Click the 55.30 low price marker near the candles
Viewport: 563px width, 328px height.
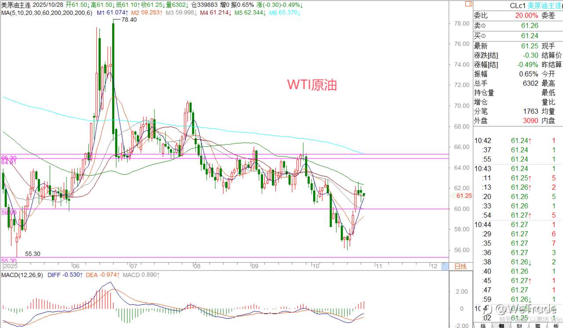(x=33, y=254)
